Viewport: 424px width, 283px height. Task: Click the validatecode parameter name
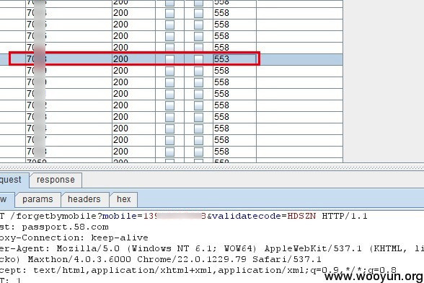pyautogui.click(x=247, y=216)
